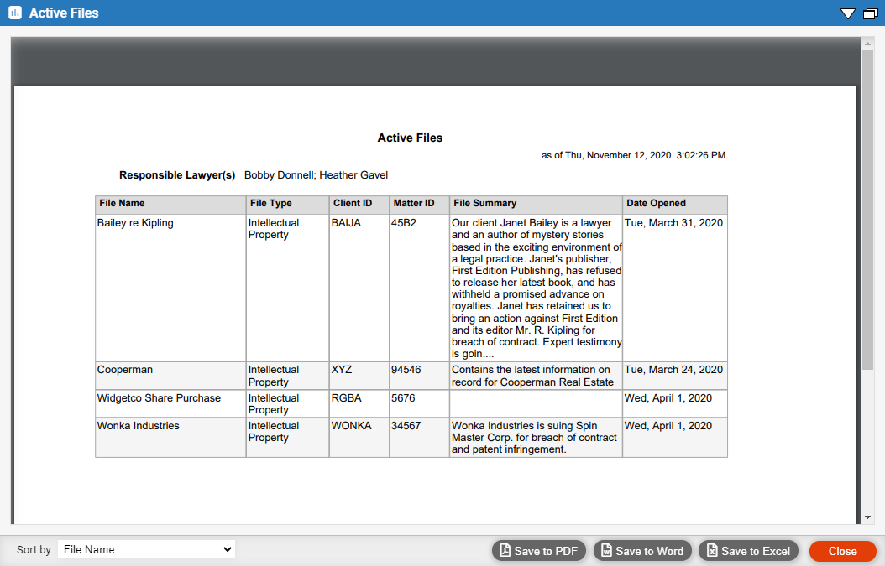This screenshot has height=566, width=885.
Task: Click the Janet Bailey file summary text
Action: click(x=537, y=288)
